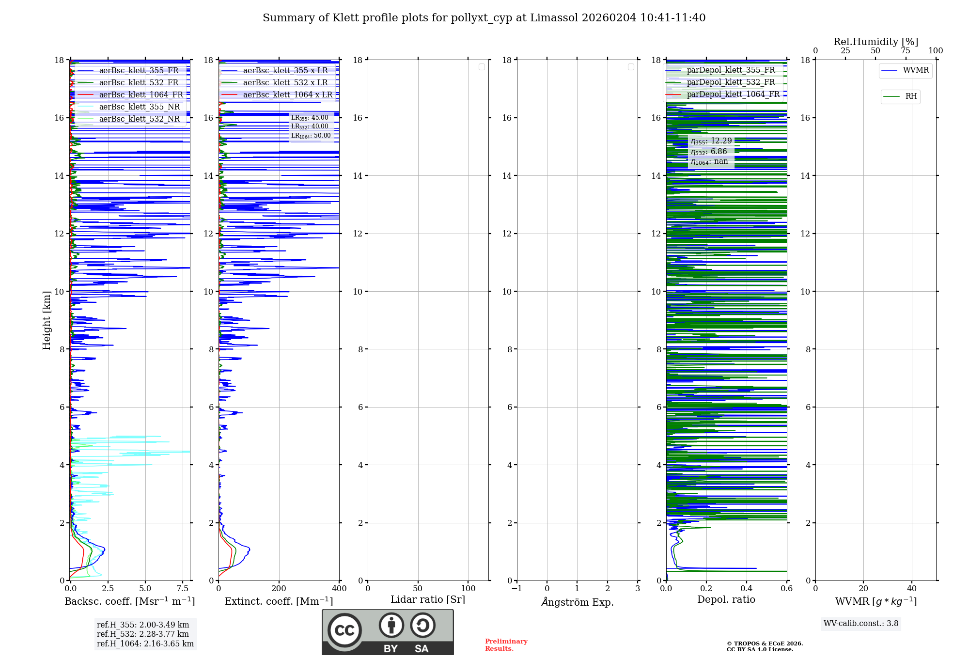Image resolution: width=969 pixels, height=659 pixels.
Task: Click the WV-calib.const. 3.8 annotation
Action: point(861,624)
